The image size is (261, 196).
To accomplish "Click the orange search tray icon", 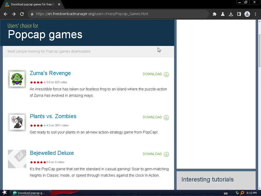I will (242, 193).
